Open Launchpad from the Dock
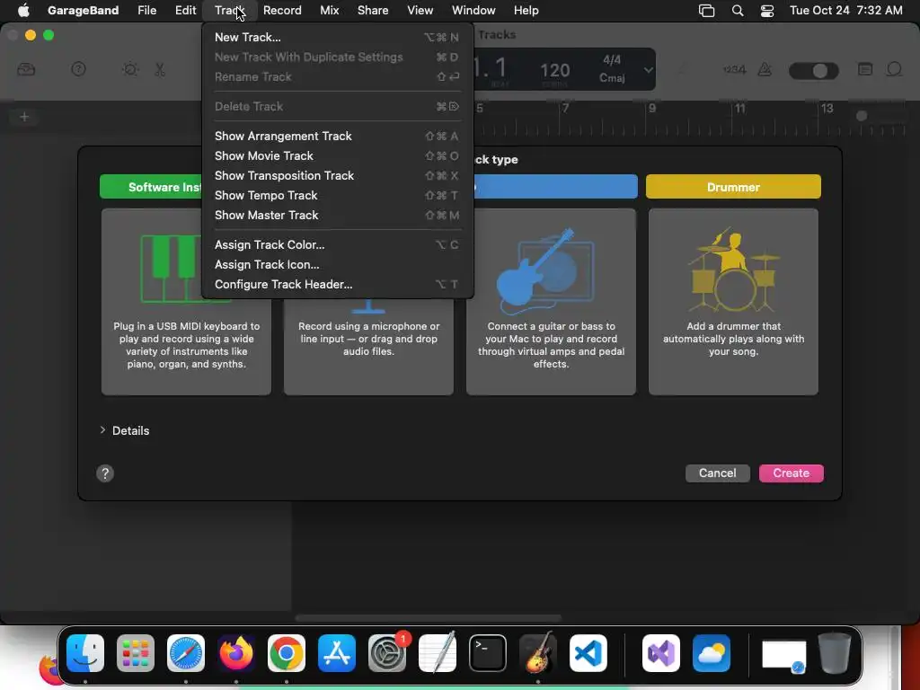 pyautogui.click(x=136, y=653)
